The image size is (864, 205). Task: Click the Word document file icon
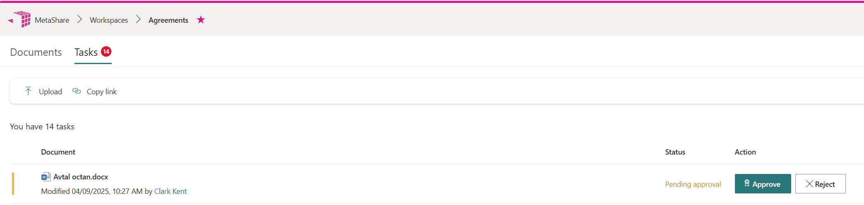46,177
